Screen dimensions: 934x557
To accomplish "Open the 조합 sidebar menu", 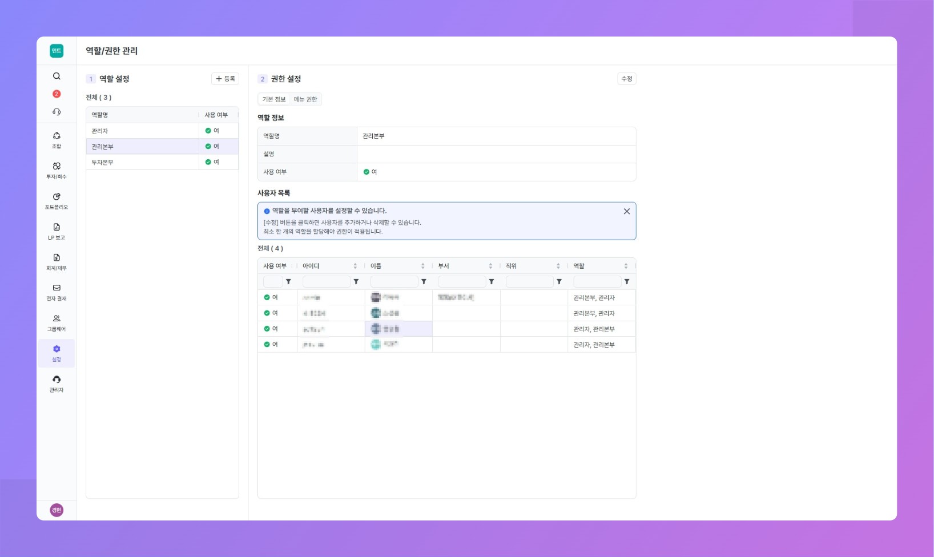I will coord(57,140).
